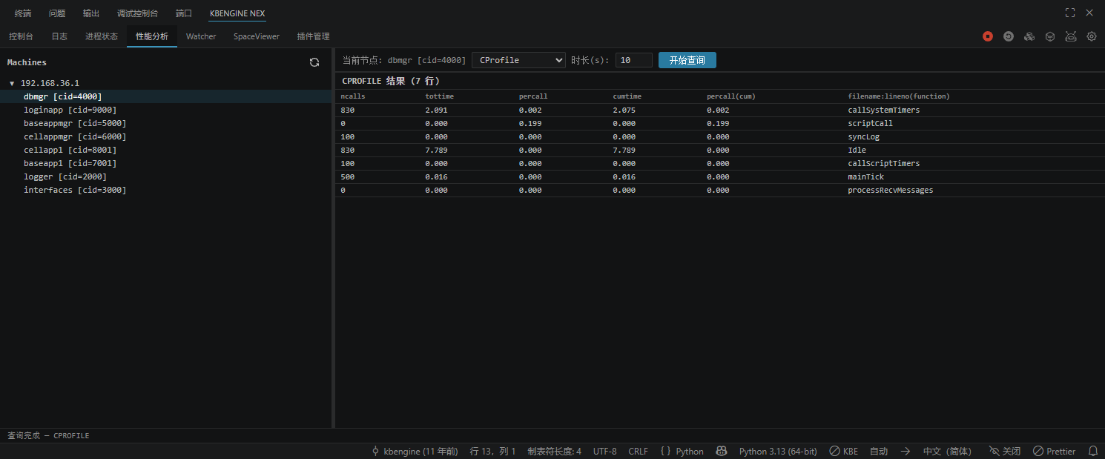Click 行 13, 列 1 cursor position

pyautogui.click(x=492, y=451)
